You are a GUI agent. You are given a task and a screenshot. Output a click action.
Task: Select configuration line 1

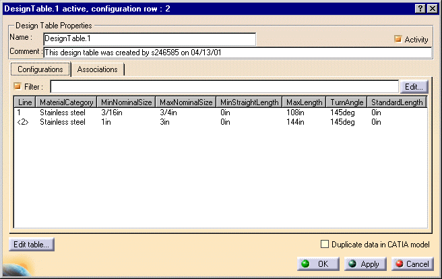pos(220,113)
